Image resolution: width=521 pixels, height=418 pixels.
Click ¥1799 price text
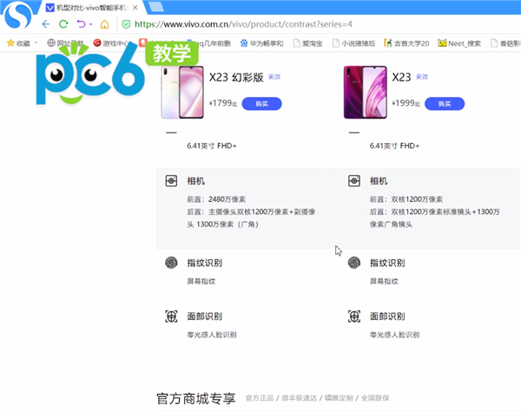coord(222,103)
